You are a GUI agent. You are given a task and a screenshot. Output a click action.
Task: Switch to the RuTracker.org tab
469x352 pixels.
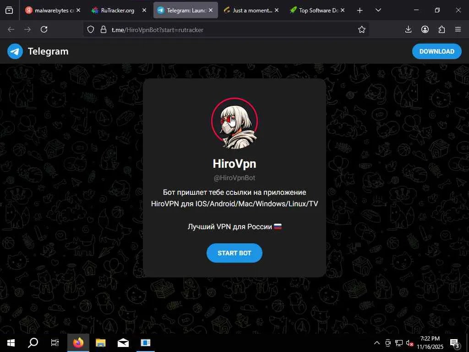(119, 10)
